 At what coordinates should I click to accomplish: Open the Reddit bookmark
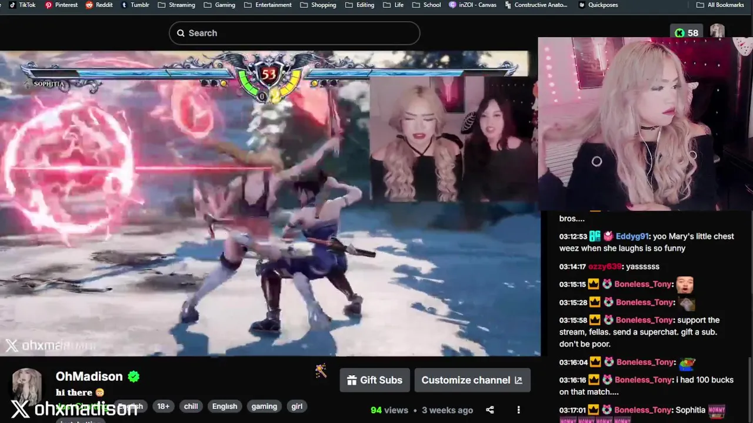(x=99, y=5)
